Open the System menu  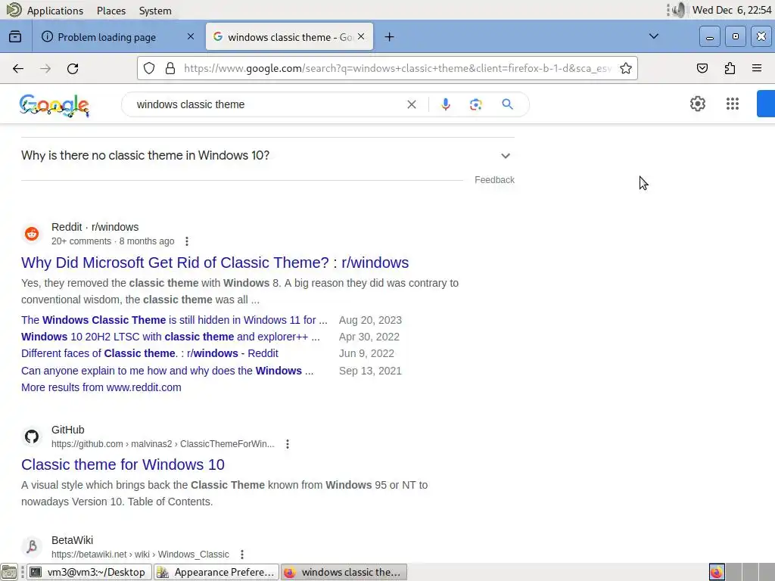tap(155, 11)
